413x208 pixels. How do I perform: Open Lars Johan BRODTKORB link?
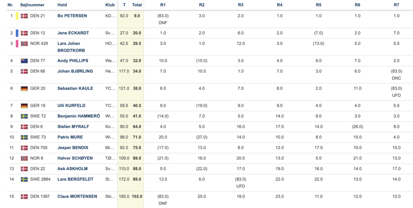pos(71,47)
